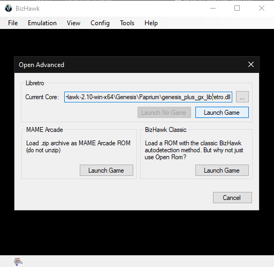Cancel the Open Advanced dialog

232,198
